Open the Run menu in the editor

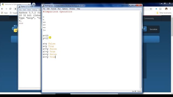coord(59,9)
